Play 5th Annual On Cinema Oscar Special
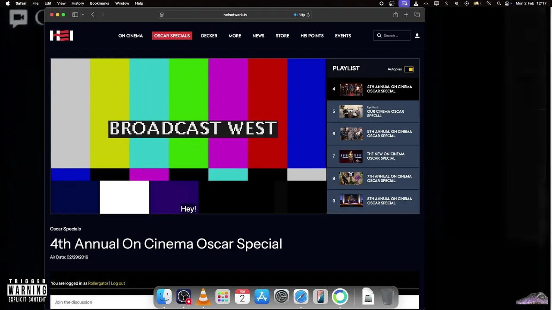Viewport: 552px width, 310px height. click(373, 134)
